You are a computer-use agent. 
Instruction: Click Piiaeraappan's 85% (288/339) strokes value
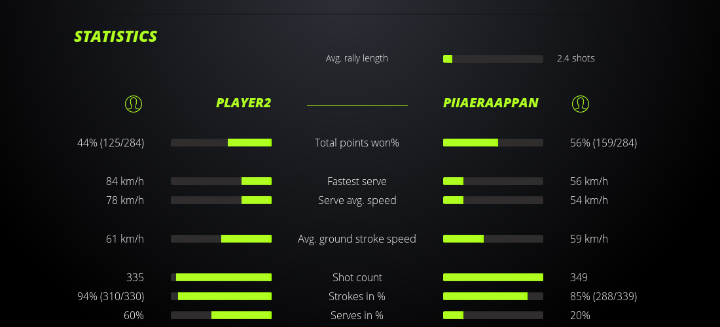(x=603, y=296)
